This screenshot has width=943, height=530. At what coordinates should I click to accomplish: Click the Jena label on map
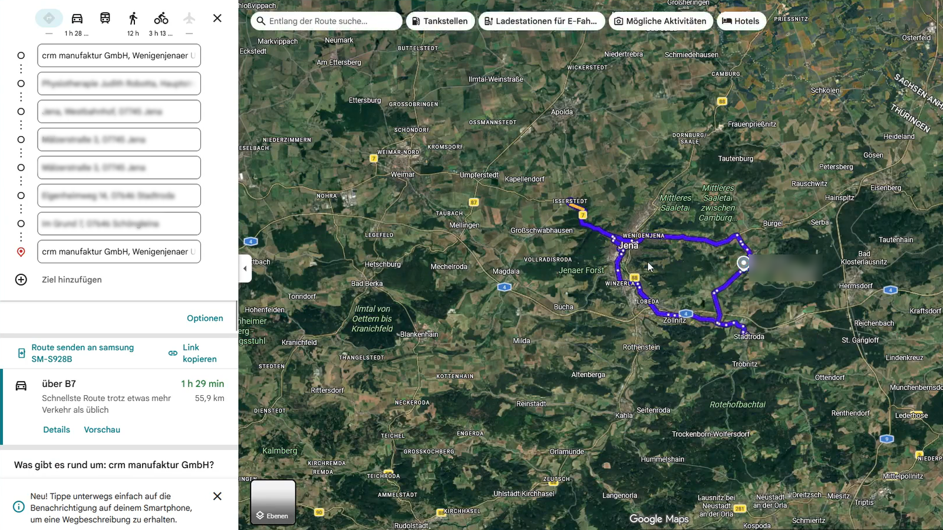[x=628, y=246]
